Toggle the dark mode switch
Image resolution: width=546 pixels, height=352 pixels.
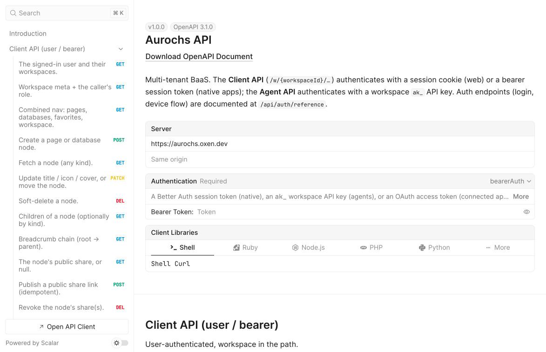121,343
